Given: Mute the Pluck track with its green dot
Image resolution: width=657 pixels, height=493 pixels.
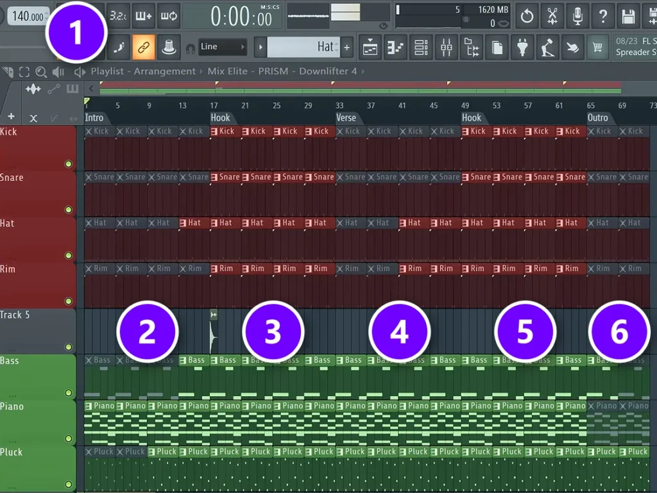Looking at the screenshot, I should (x=68, y=484).
